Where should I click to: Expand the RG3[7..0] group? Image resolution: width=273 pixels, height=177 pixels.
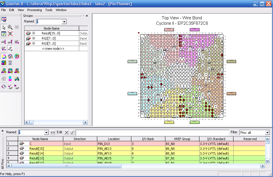33,43
